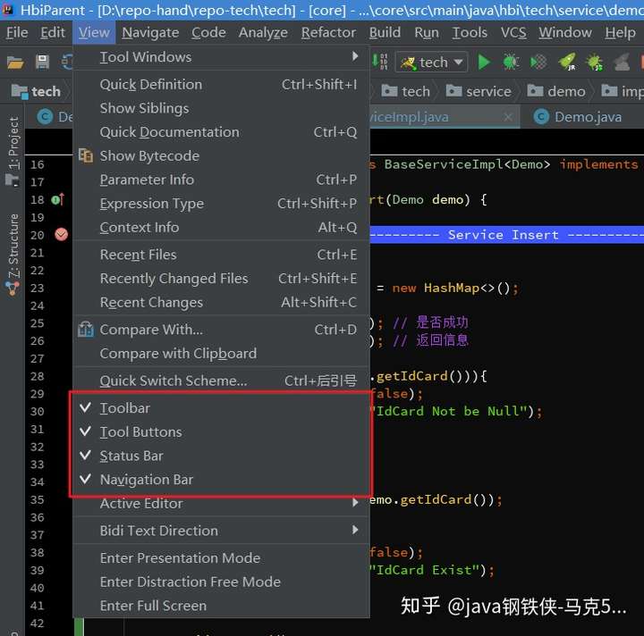Click the demo breadcrumb in navigation bar
The image size is (644, 636).
(x=556, y=91)
